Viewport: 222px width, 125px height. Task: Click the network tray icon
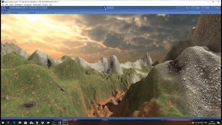click(196, 123)
